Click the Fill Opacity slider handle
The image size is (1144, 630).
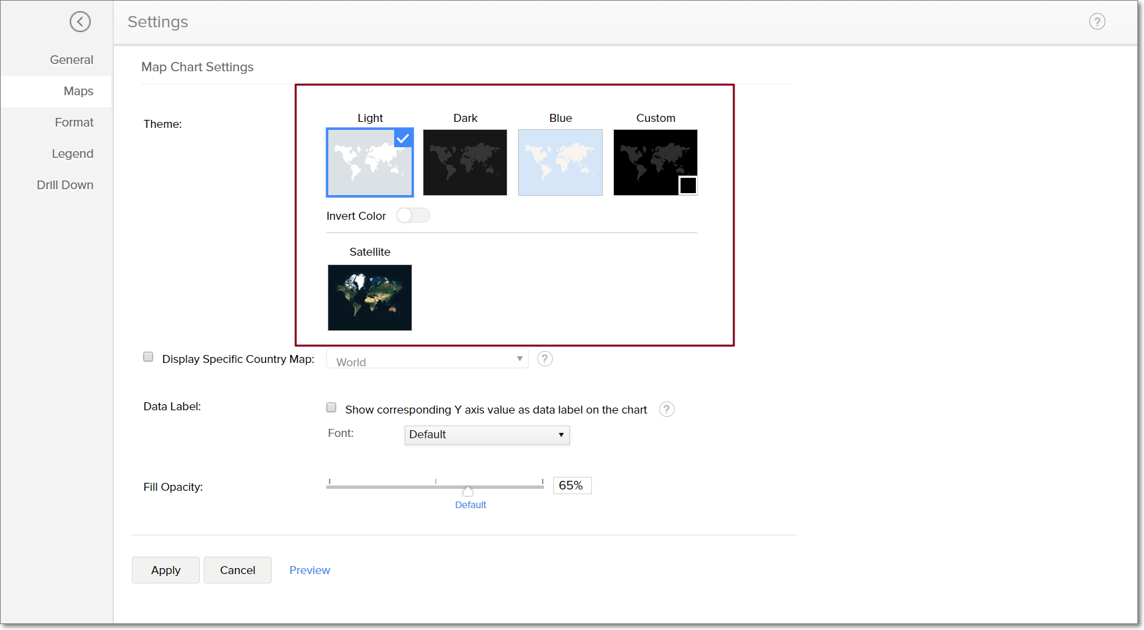tap(468, 491)
